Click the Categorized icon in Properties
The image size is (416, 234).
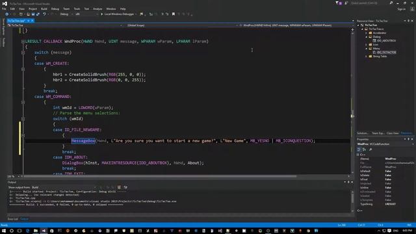[x=359, y=149]
